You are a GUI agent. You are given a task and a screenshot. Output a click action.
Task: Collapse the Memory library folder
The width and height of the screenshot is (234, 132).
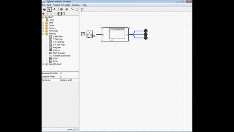click(43, 34)
